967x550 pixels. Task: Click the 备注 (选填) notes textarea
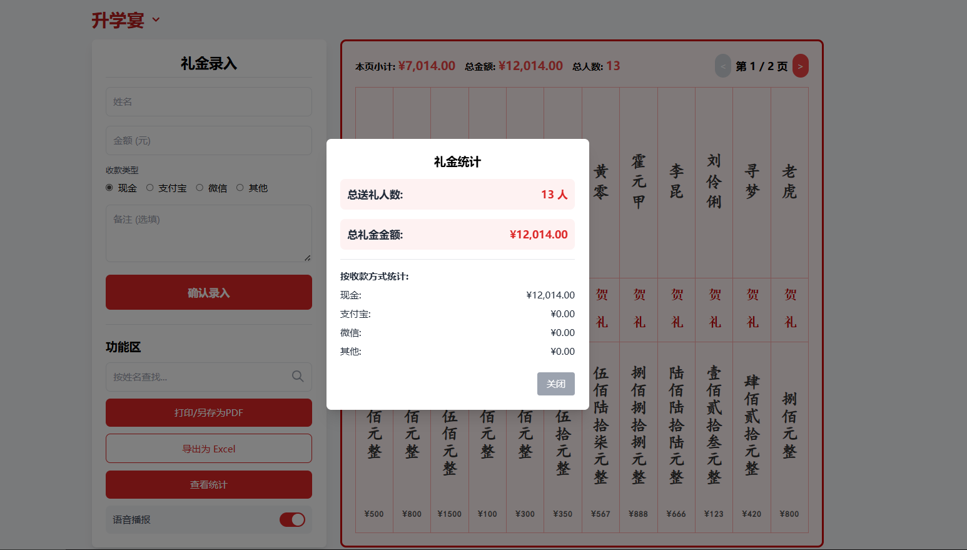(x=208, y=233)
